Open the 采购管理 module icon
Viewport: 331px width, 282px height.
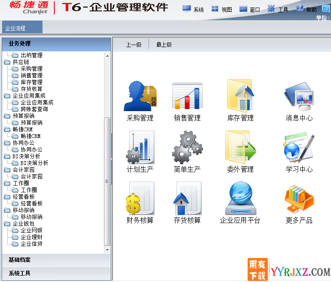[x=140, y=96]
